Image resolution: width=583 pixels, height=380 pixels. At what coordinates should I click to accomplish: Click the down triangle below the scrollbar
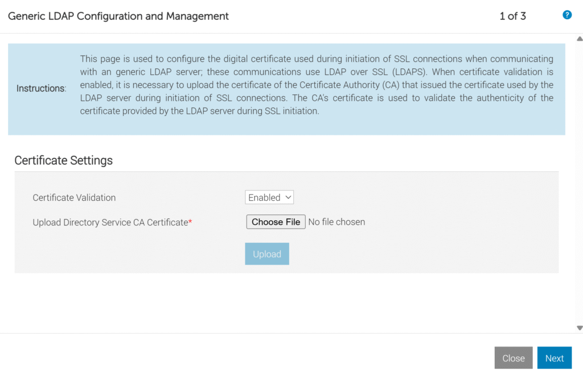coord(578,328)
